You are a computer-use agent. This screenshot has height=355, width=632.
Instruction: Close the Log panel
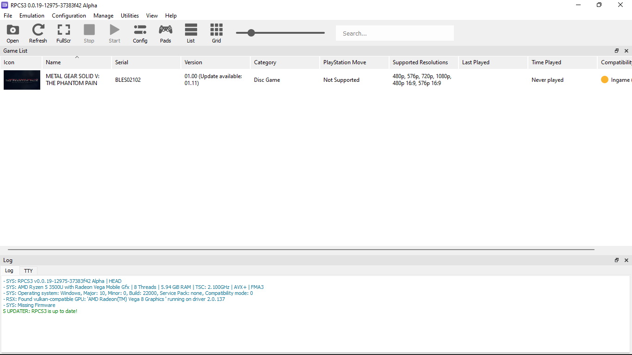click(626, 260)
